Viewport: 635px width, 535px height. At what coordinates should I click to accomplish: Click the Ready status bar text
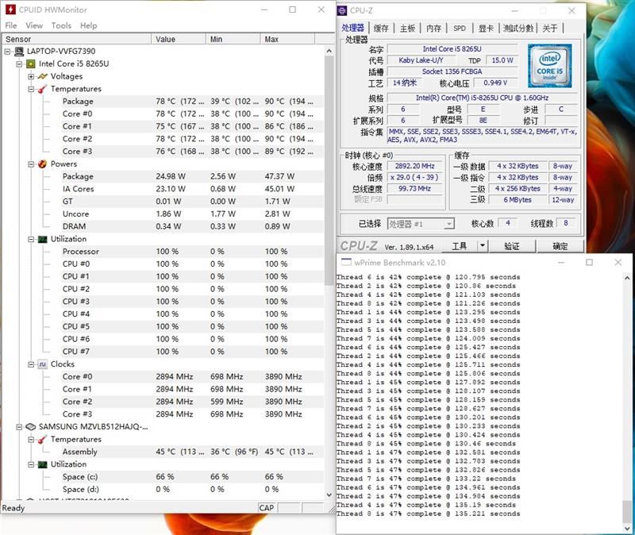click(x=13, y=508)
